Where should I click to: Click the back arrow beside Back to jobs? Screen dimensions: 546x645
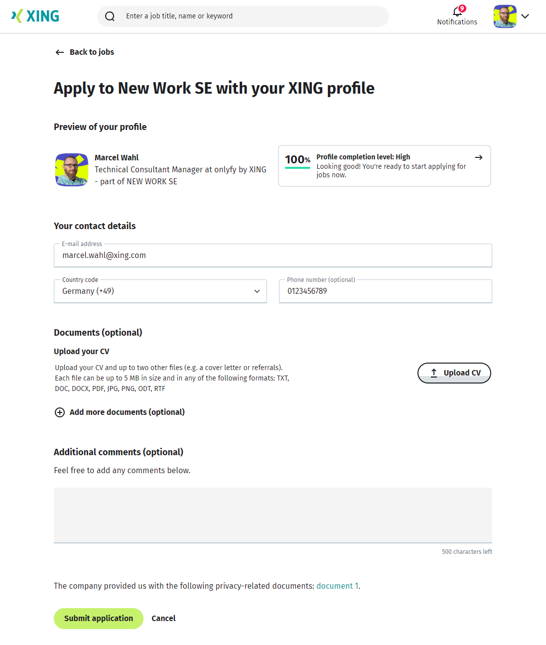[x=59, y=52]
